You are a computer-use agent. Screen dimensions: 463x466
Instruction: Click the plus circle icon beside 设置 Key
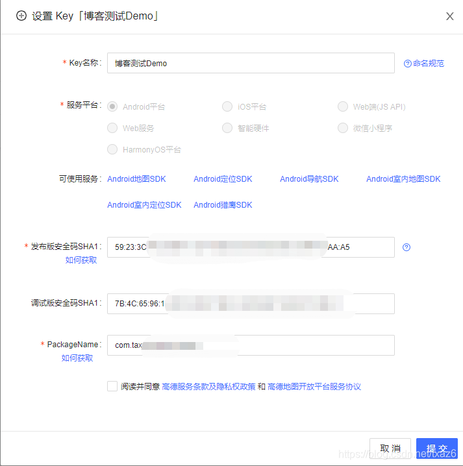[x=21, y=16]
